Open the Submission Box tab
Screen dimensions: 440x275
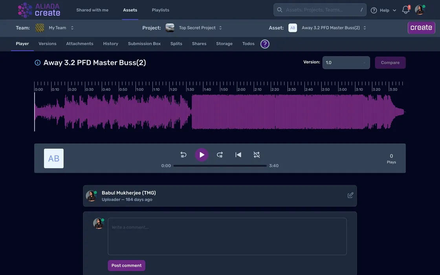[x=144, y=44]
